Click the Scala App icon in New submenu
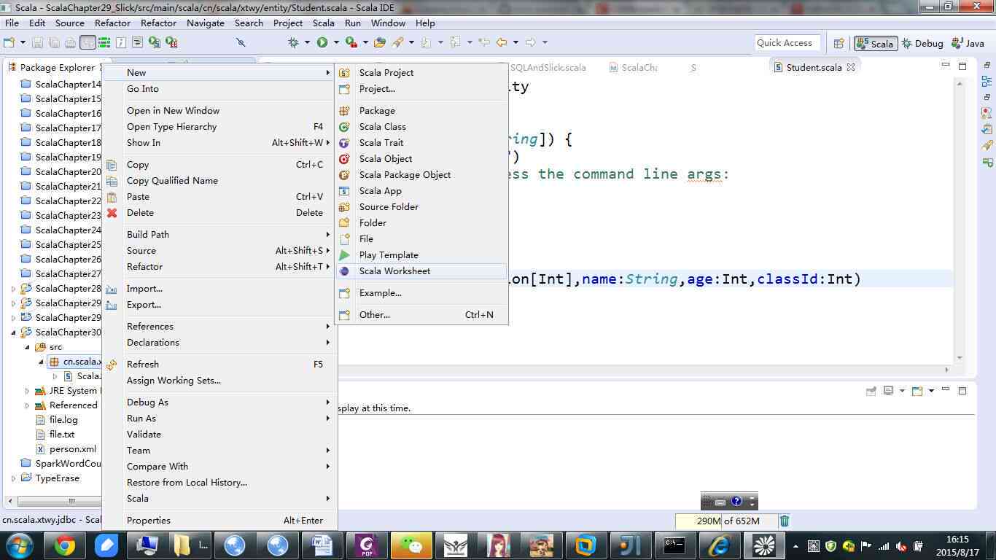 (x=344, y=191)
